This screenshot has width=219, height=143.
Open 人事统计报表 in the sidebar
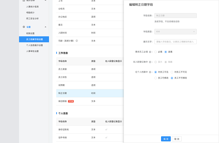click(x=32, y=7)
